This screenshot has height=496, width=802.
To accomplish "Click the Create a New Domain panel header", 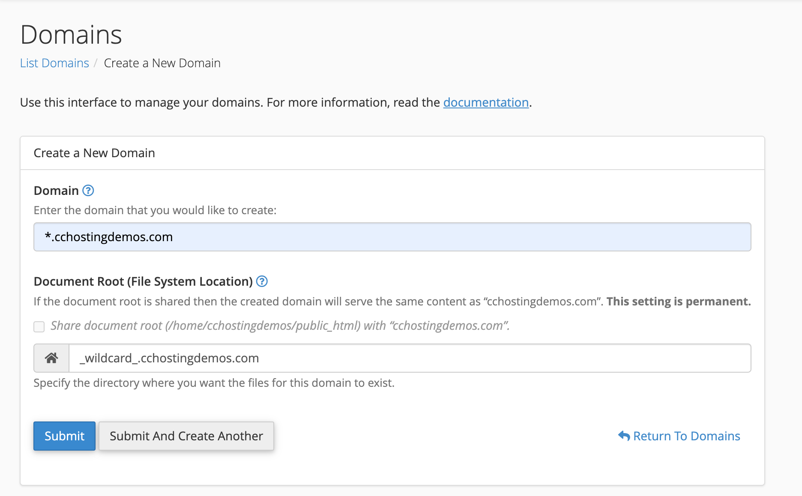I will 94,153.
